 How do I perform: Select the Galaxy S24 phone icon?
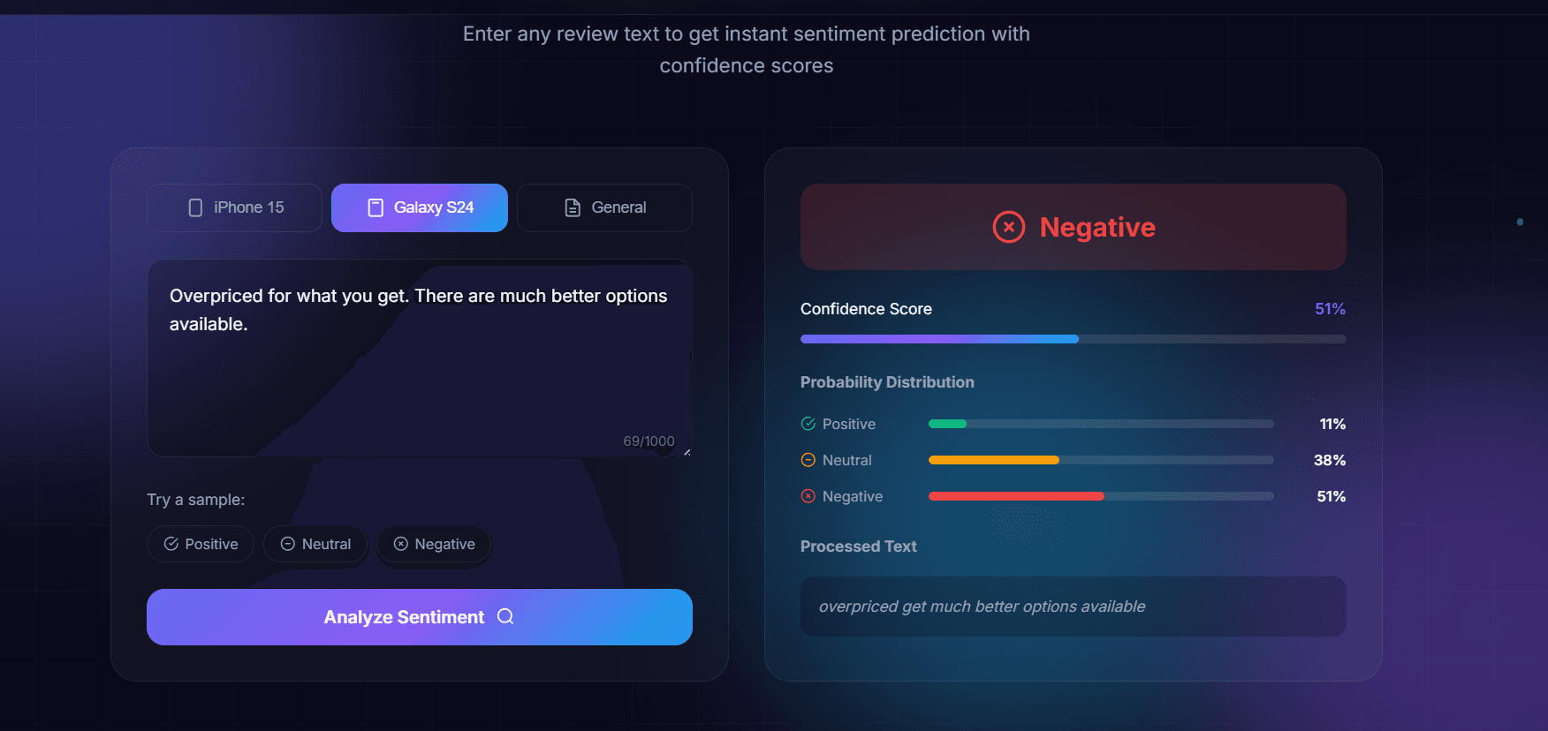375,207
